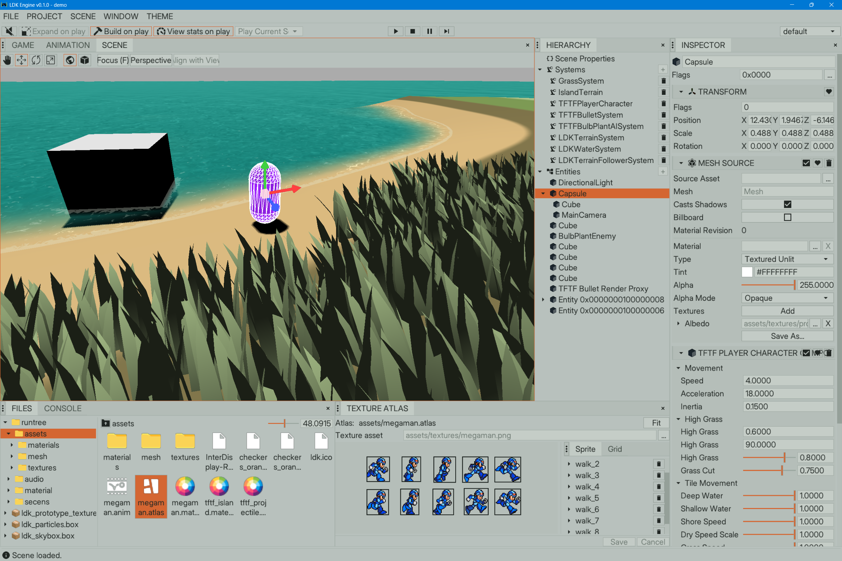Toggle world space globe icon
This screenshot has height=561, width=842.
pyautogui.click(x=70, y=60)
